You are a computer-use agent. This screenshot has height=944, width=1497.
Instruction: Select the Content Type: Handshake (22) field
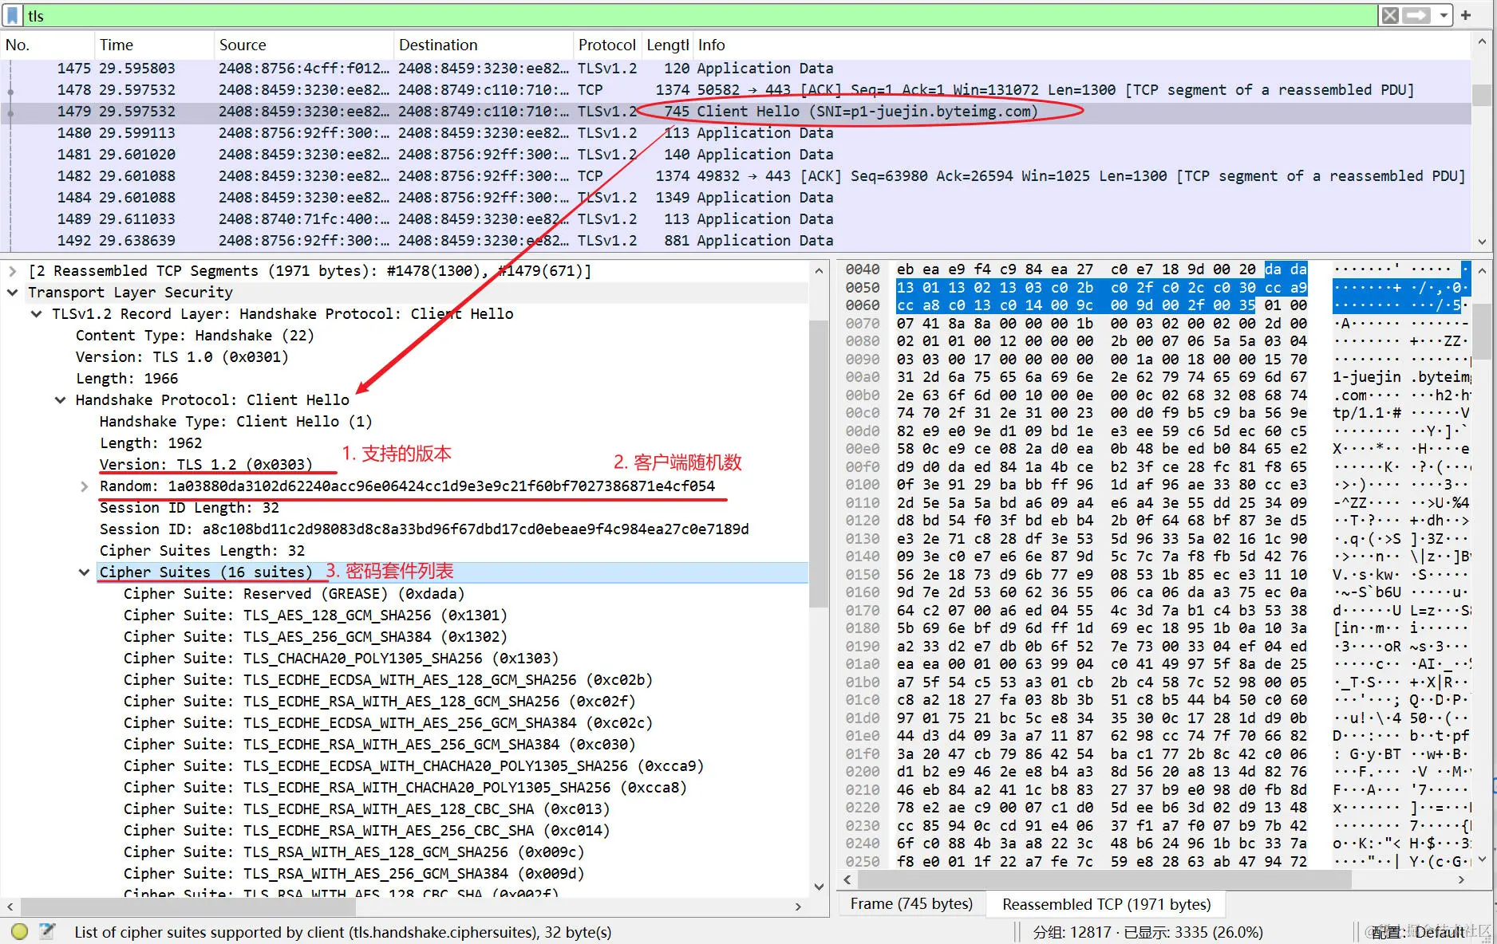pos(195,336)
